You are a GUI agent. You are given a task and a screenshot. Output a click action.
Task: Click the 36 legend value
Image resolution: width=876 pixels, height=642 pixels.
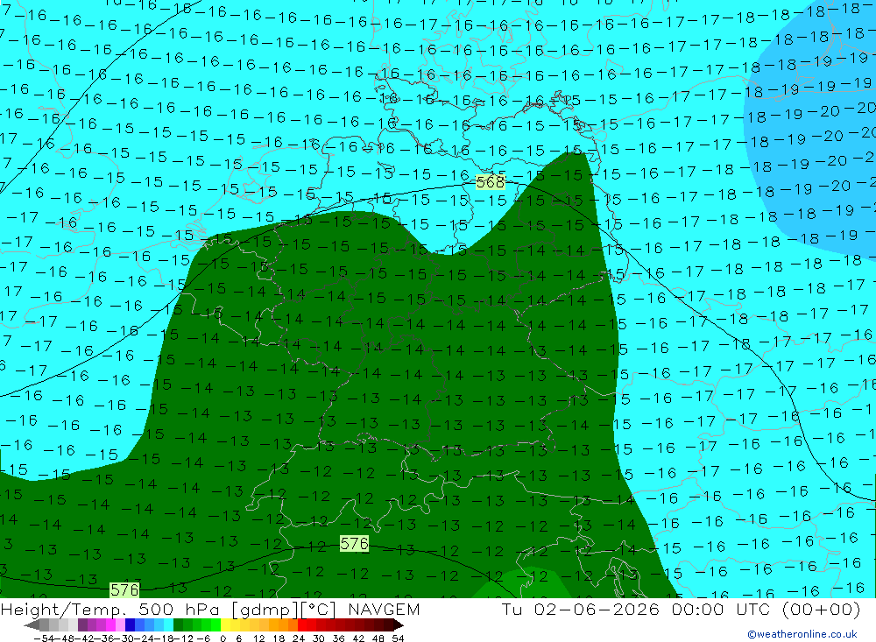(338, 638)
